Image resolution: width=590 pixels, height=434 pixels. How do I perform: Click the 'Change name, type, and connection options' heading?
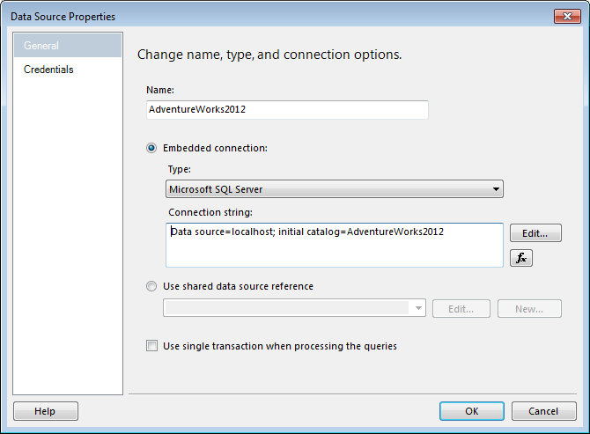[x=269, y=55]
